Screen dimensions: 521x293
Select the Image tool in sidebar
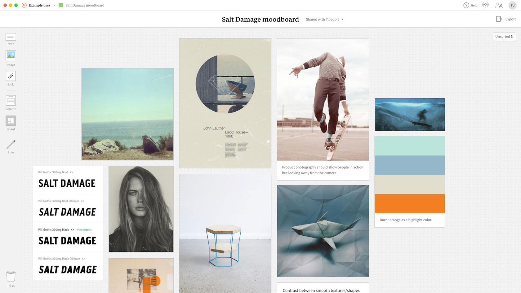[x=11, y=56]
